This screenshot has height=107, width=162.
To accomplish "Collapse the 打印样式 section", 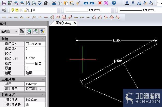I will [x=43, y=95].
